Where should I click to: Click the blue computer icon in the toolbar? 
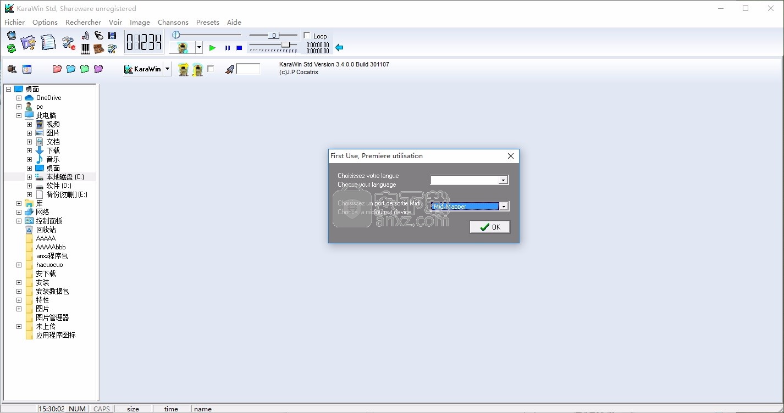[x=12, y=36]
